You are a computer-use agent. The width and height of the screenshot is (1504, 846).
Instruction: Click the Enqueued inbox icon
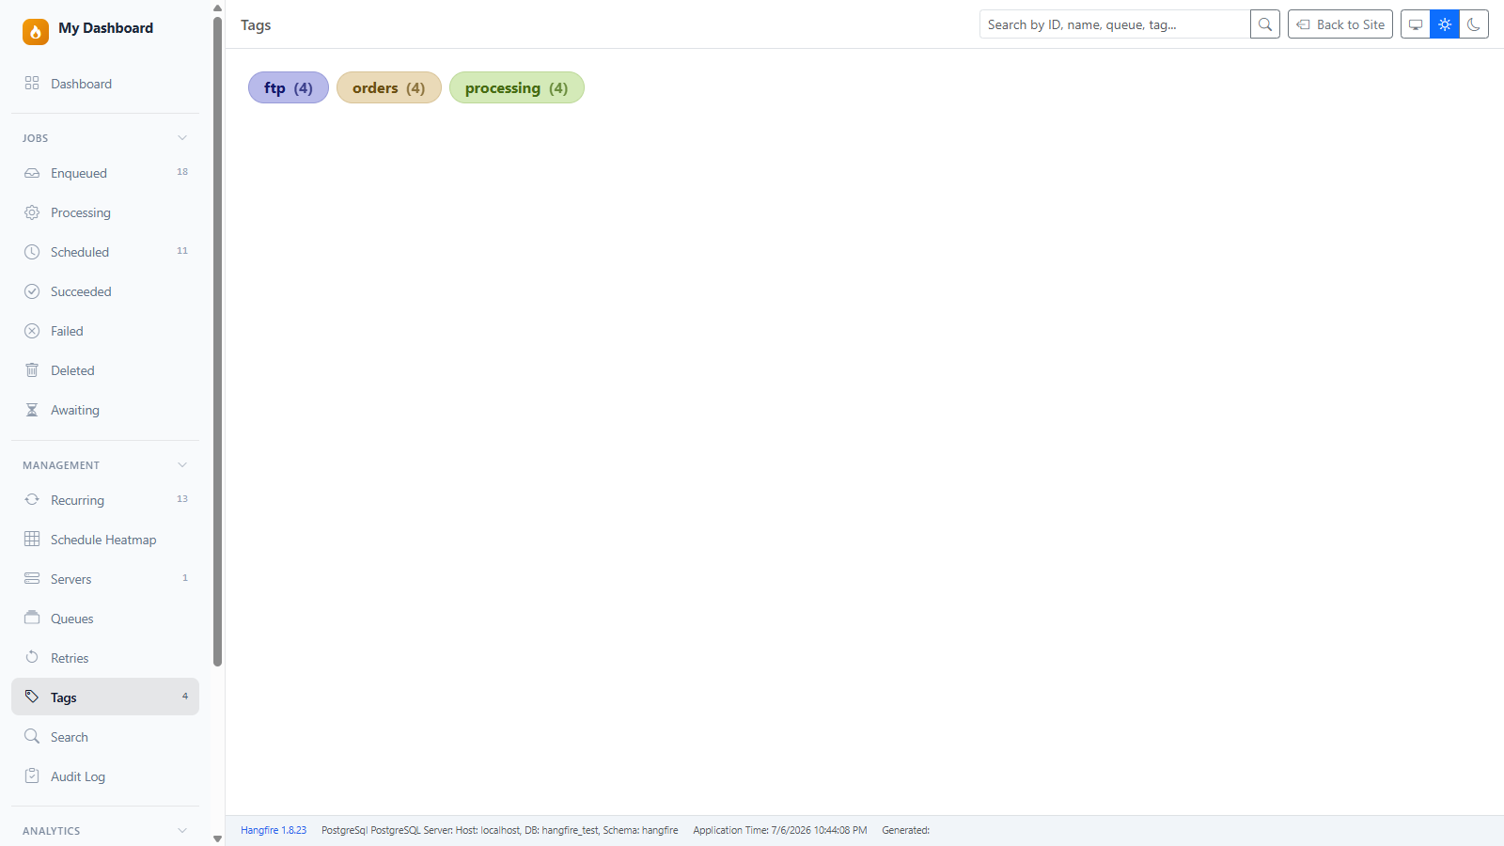[32, 173]
